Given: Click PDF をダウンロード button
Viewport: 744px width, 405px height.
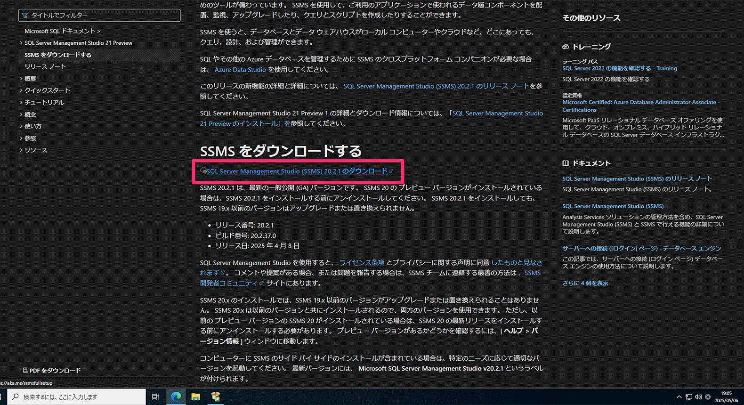Looking at the screenshot, I should coord(52,370).
